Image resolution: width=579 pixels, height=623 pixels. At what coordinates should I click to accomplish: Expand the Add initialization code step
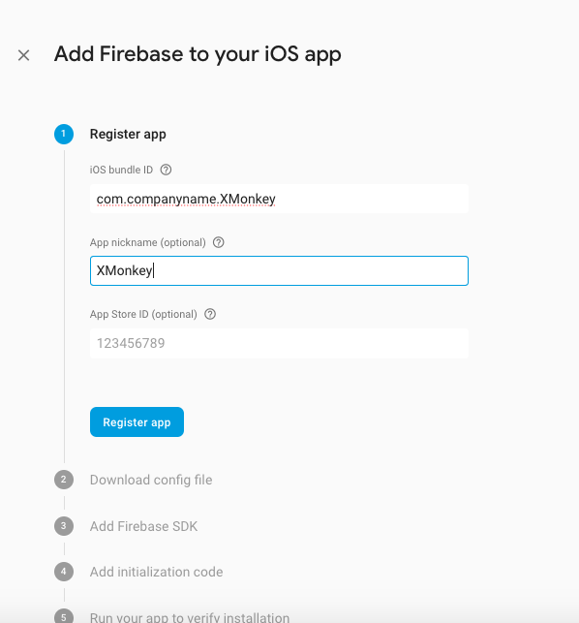(x=157, y=573)
